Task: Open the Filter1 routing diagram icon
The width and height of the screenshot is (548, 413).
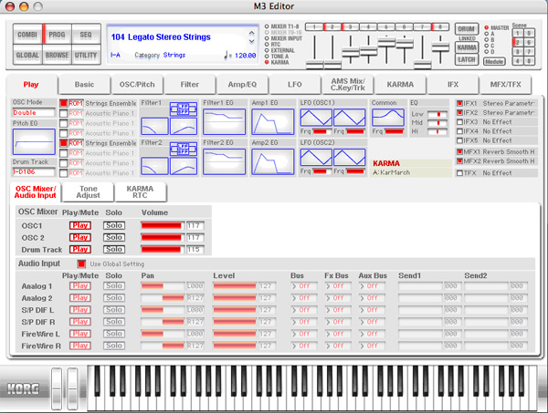Action: click(184, 109)
